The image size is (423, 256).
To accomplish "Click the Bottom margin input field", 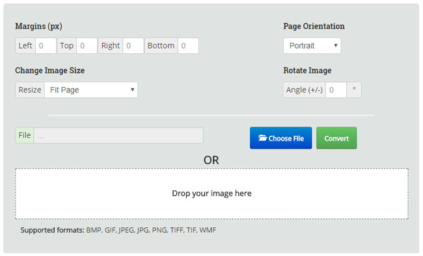I will pyautogui.click(x=188, y=45).
